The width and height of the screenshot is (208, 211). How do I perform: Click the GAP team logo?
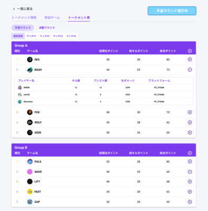point(30,202)
